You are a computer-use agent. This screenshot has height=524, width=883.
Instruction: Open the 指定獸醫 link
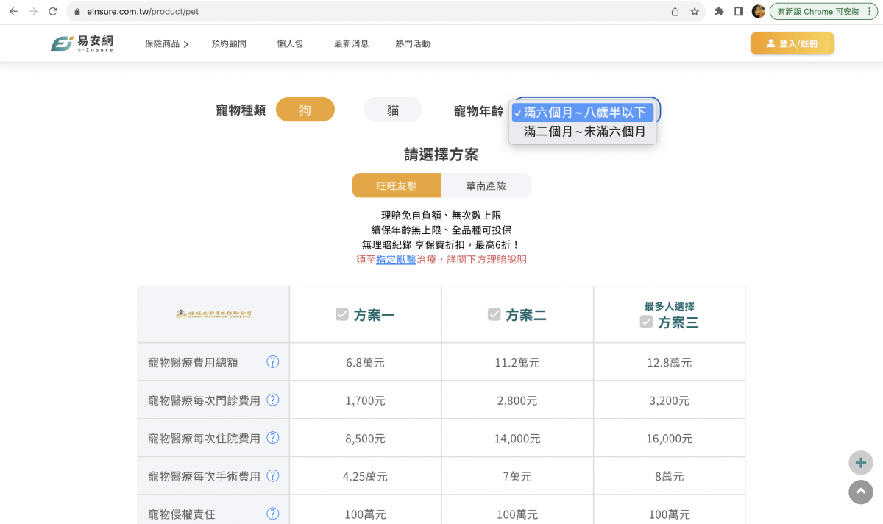(x=395, y=259)
